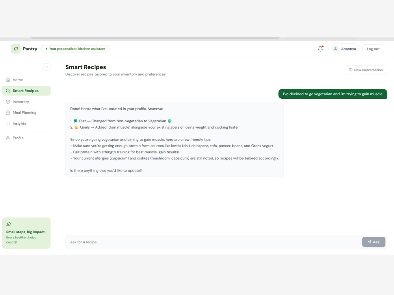Click the Discover recipes tailored subtitle

[x=115, y=74]
